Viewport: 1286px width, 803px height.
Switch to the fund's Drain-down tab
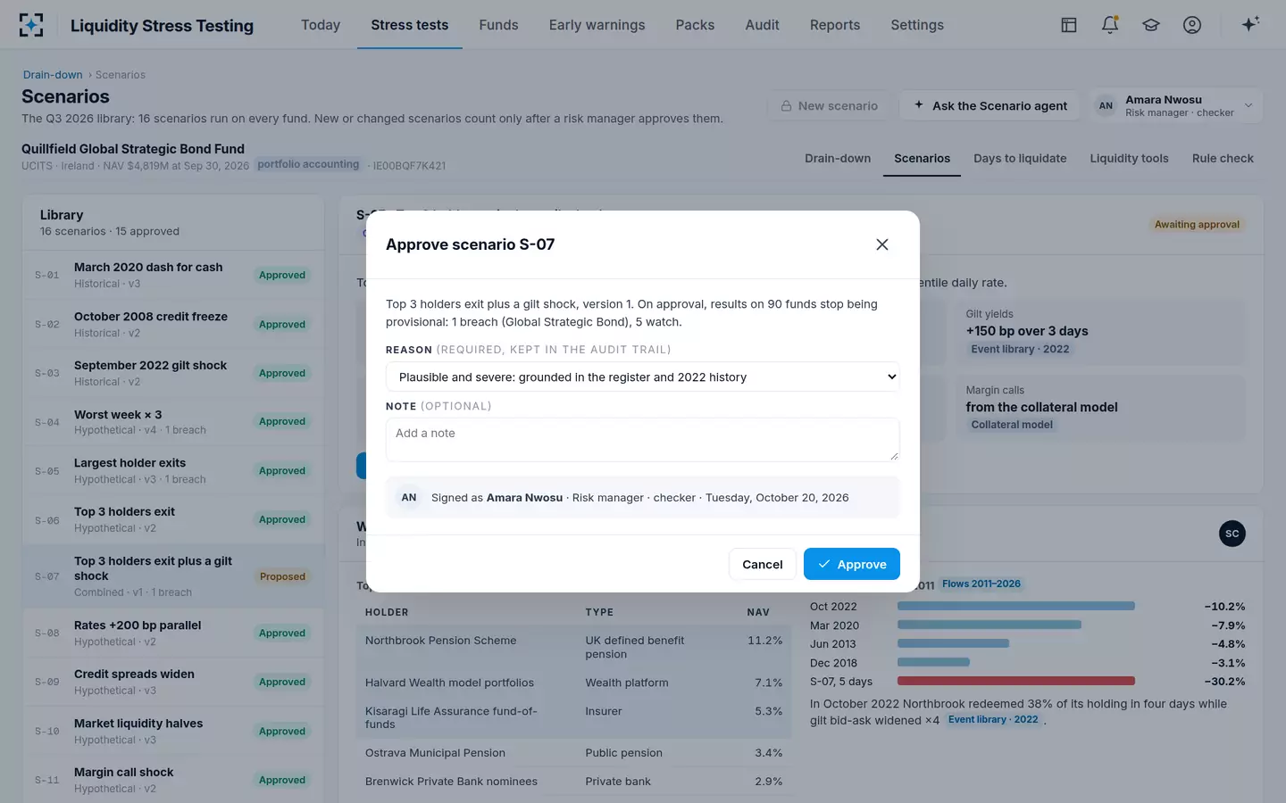point(838,158)
